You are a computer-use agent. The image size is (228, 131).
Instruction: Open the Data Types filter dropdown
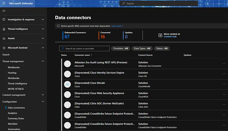142,48
